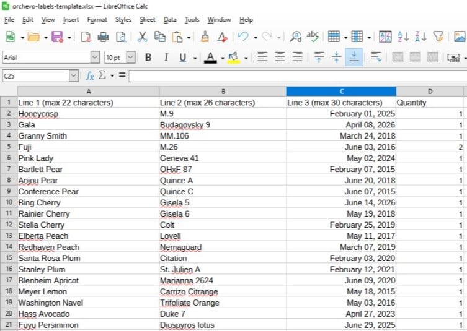Toggle the Align Bottom button
The height and width of the screenshot is (331, 467).
coord(354,58)
